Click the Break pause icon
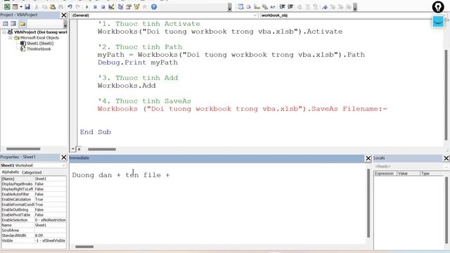 pyautogui.click(x=95, y=6)
